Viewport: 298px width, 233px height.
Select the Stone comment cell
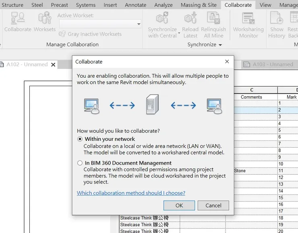(256, 171)
